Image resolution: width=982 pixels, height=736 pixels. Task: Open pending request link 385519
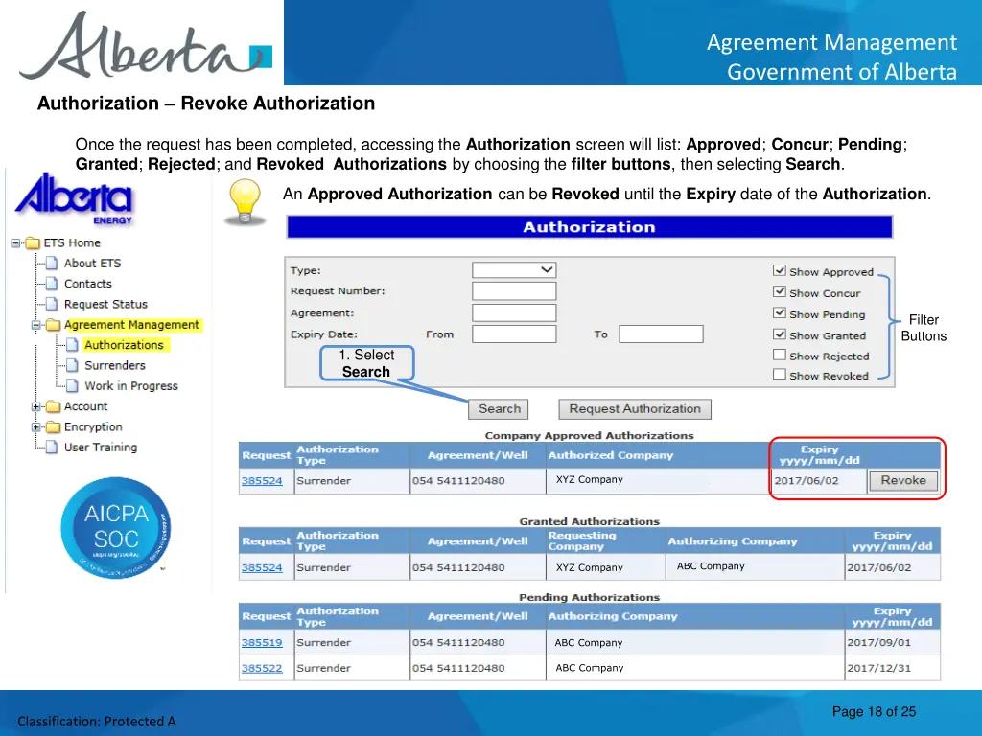click(x=262, y=643)
